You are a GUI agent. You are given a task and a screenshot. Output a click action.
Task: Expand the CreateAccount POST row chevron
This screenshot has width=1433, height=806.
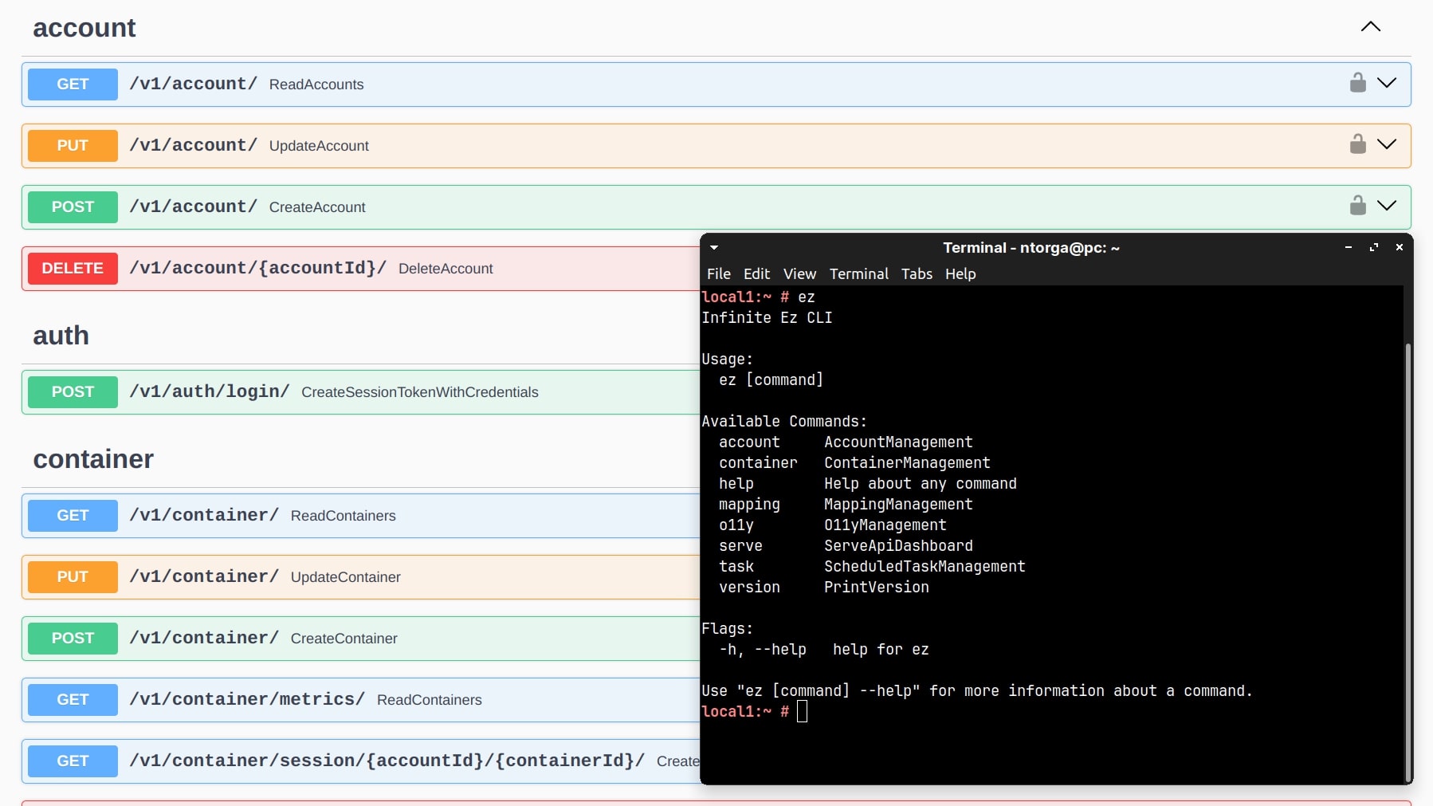pyautogui.click(x=1387, y=206)
